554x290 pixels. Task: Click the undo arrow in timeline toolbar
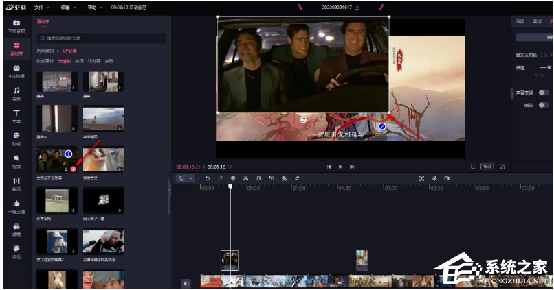(208, 178)
